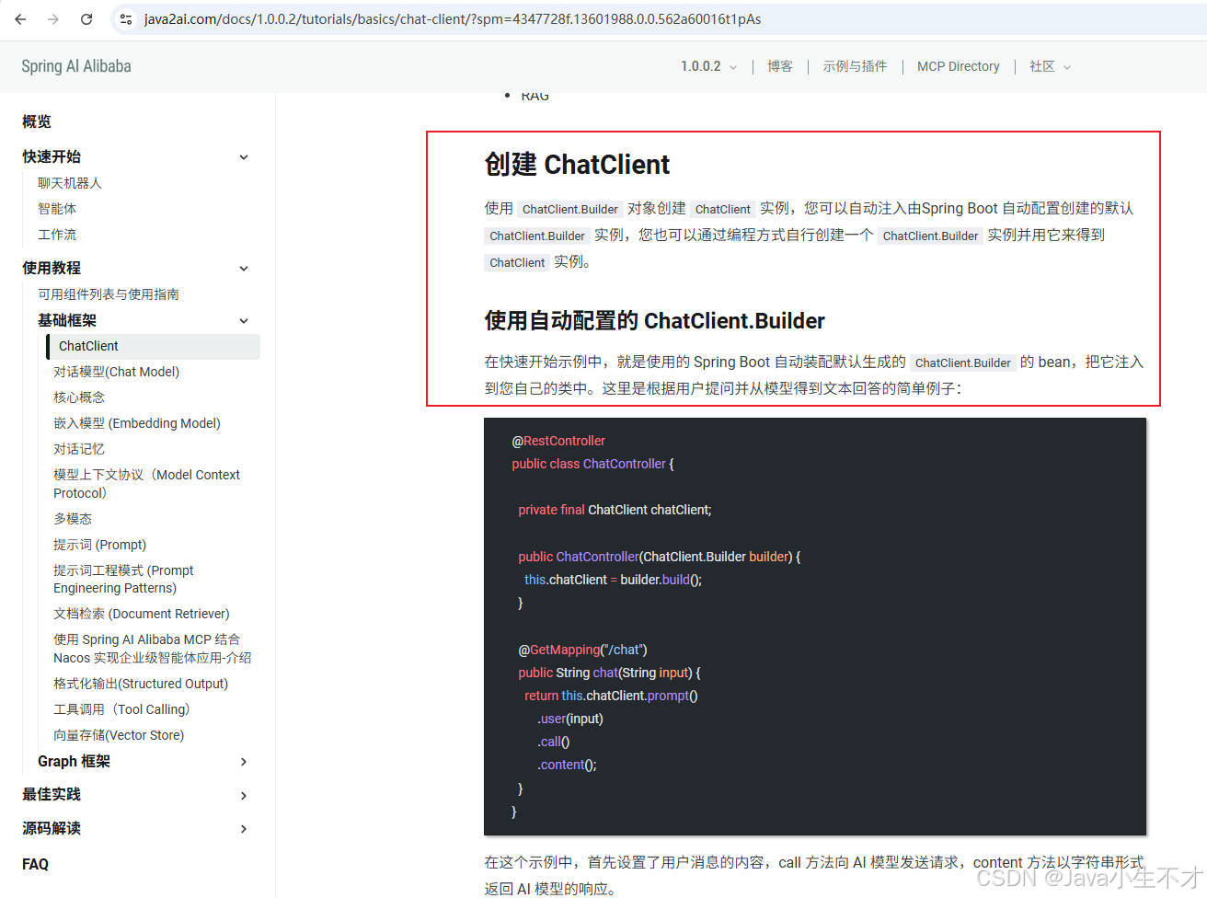The width and height of the screenshot is (1207, 898).
Task: Open the MCP Directory nav item
Action: [958, 66]
